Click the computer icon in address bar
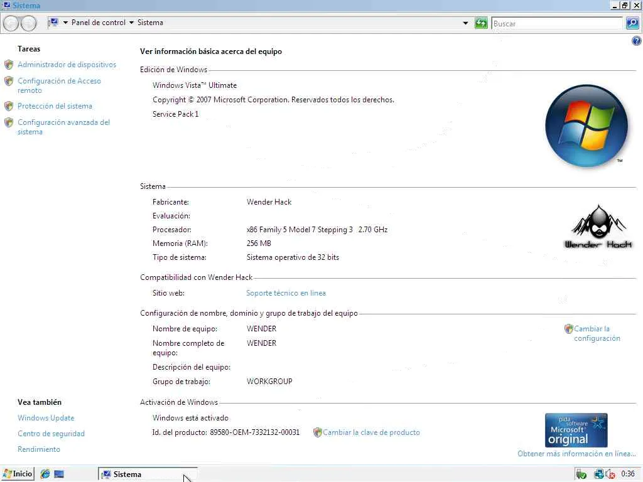The height and width of the screenshot is (482, 643). [x=54, y=23]
